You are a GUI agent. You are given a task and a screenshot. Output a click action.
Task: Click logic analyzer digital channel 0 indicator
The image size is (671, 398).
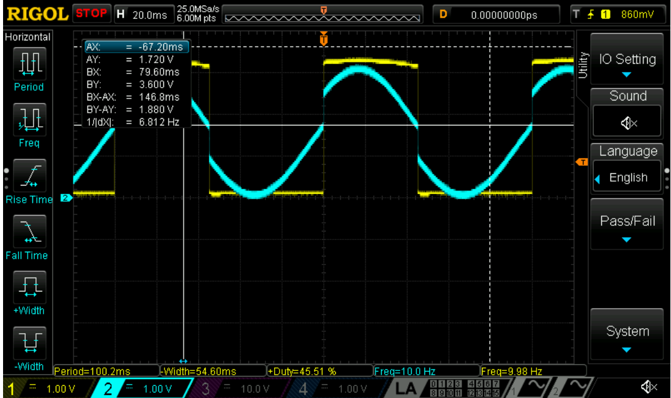[434, 384]
